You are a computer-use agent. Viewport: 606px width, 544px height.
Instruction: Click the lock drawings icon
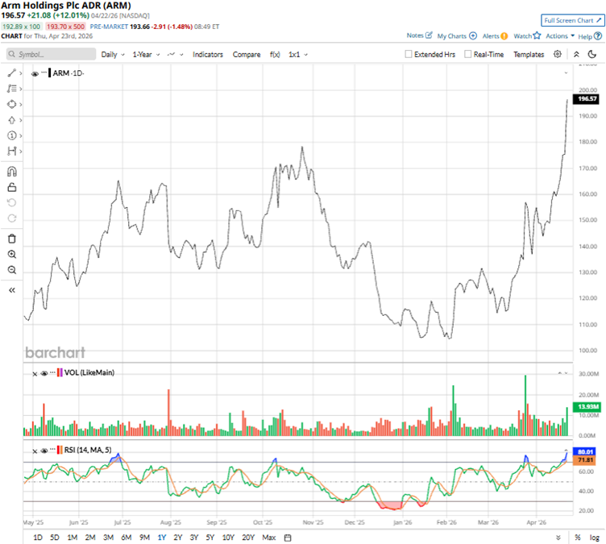tap(11, 188)
